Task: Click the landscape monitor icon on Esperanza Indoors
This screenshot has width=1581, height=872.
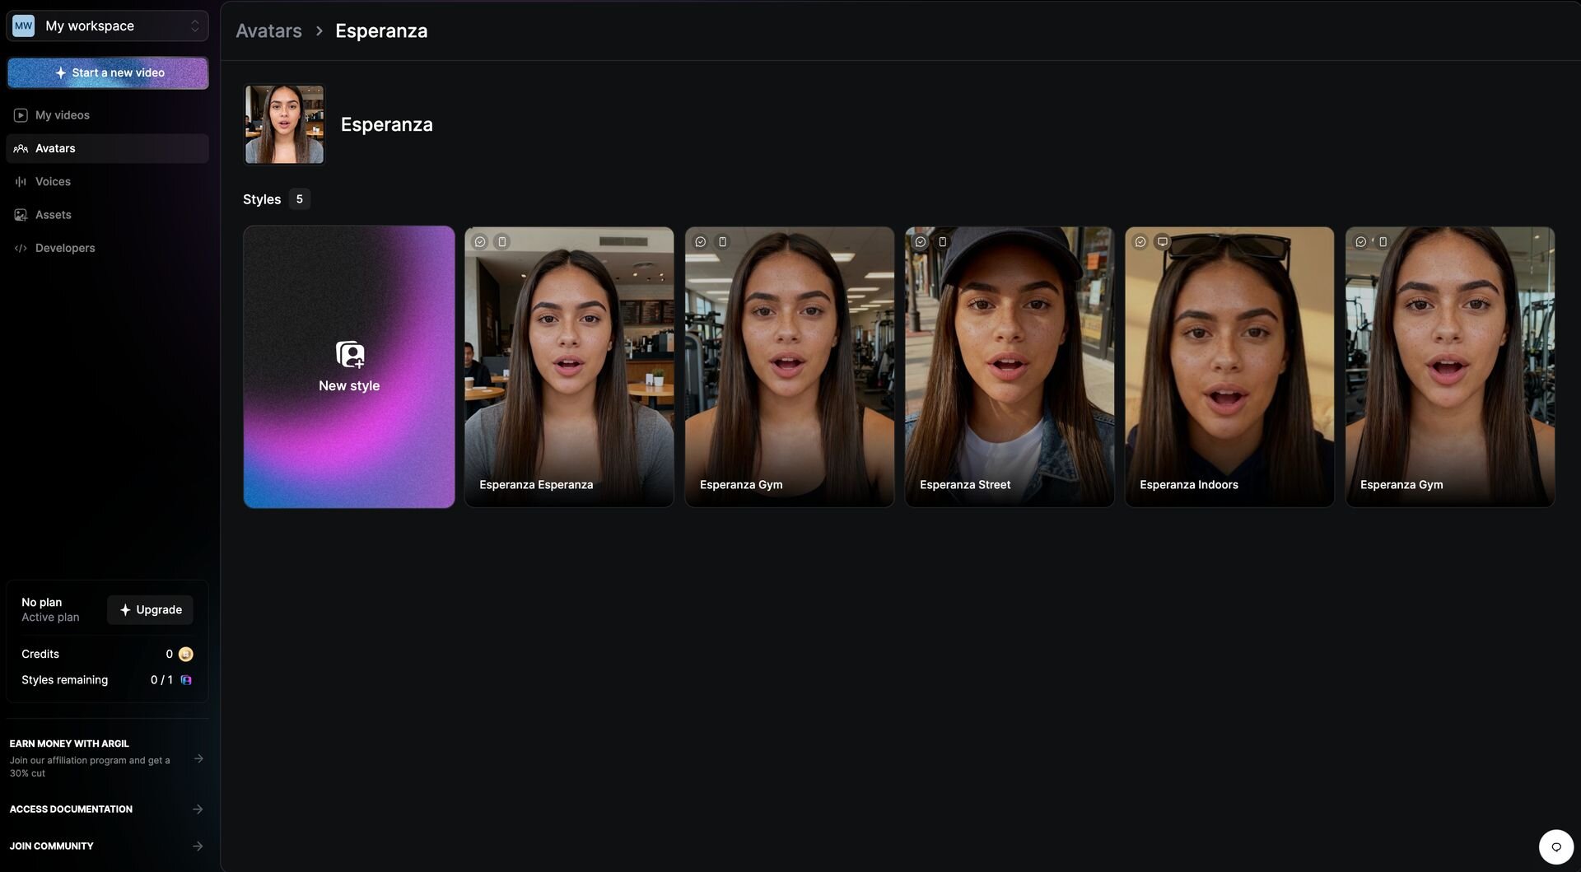Action: [1163, 242]
